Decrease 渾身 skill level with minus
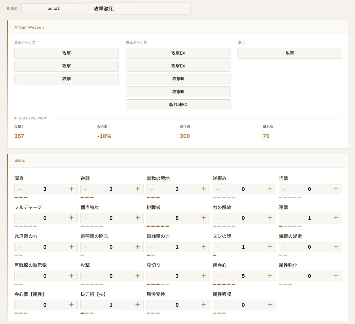 20,189
